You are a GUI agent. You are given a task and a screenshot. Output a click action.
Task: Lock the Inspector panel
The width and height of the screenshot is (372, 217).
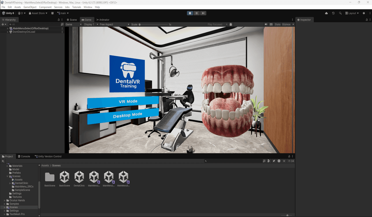(x=367, y=20)
